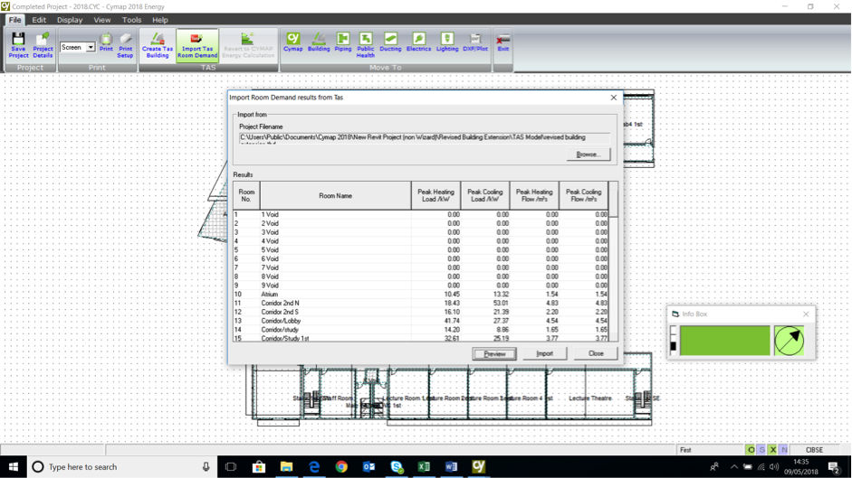Image resolution: width=852 pixels, height=478 pixels.
Task: Close the Import Room Demand dialog with the X
Action: (614, 98)
